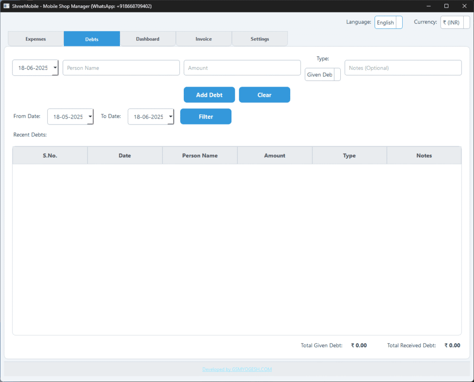This screenshot has width=474, height=382.
Task: Click the Clear button
Action: pos(264,94)
